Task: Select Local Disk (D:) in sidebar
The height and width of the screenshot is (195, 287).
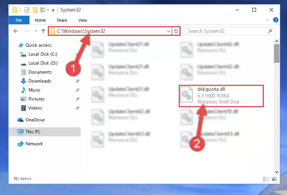Action: point(43,63)
